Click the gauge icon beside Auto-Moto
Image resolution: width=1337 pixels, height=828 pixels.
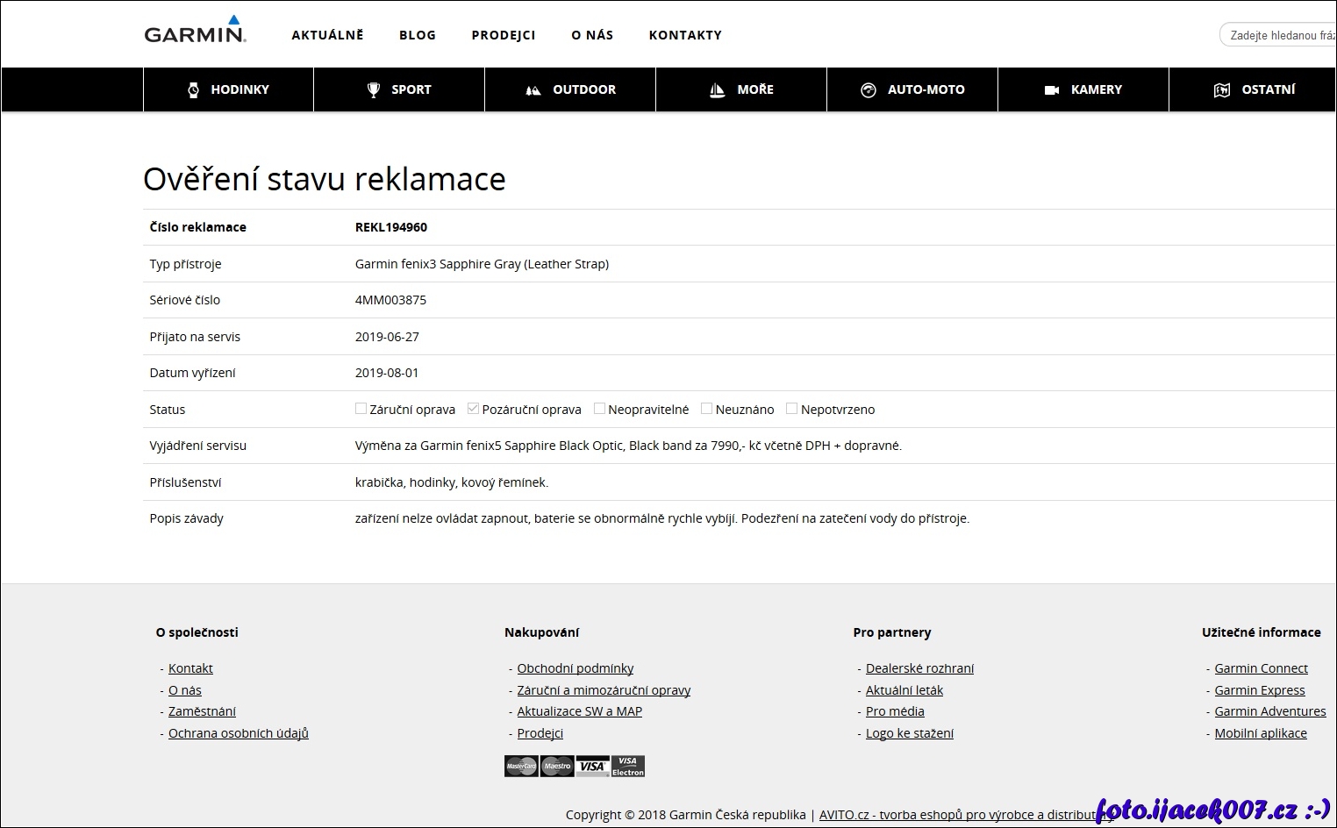869,89
